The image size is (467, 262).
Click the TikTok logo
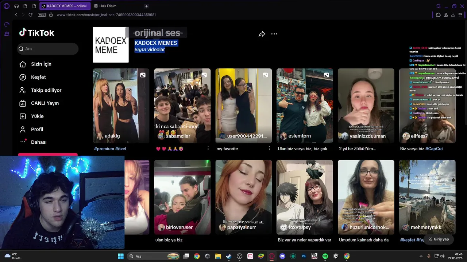(37, 33)
